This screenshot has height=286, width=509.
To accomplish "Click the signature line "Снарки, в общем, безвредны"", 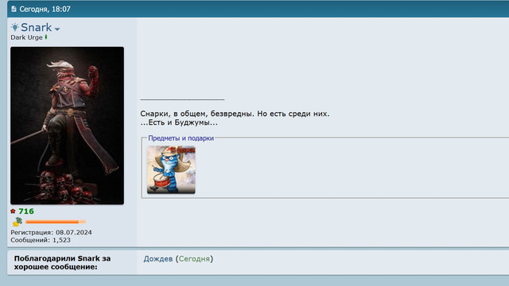I will pos(197,114).
